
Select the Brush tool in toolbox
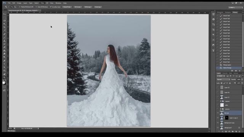(x=5, y=37)
